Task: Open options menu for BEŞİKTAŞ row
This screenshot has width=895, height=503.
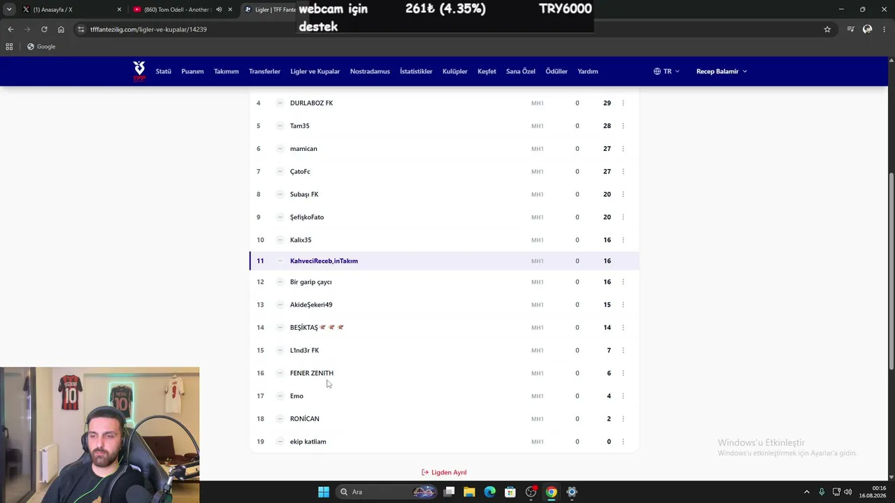Action: 623,327
